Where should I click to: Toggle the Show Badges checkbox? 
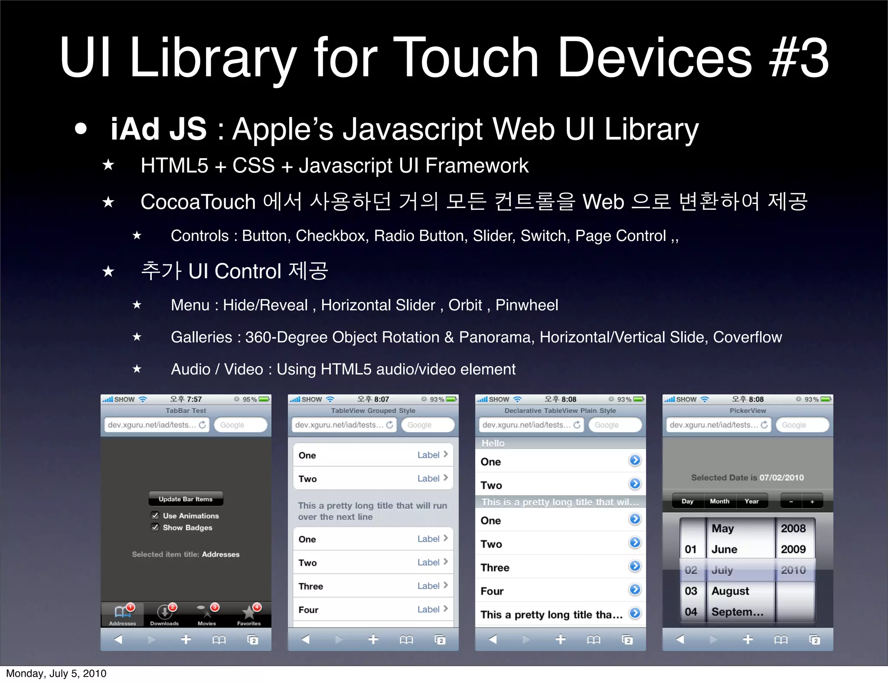[155, 527]
